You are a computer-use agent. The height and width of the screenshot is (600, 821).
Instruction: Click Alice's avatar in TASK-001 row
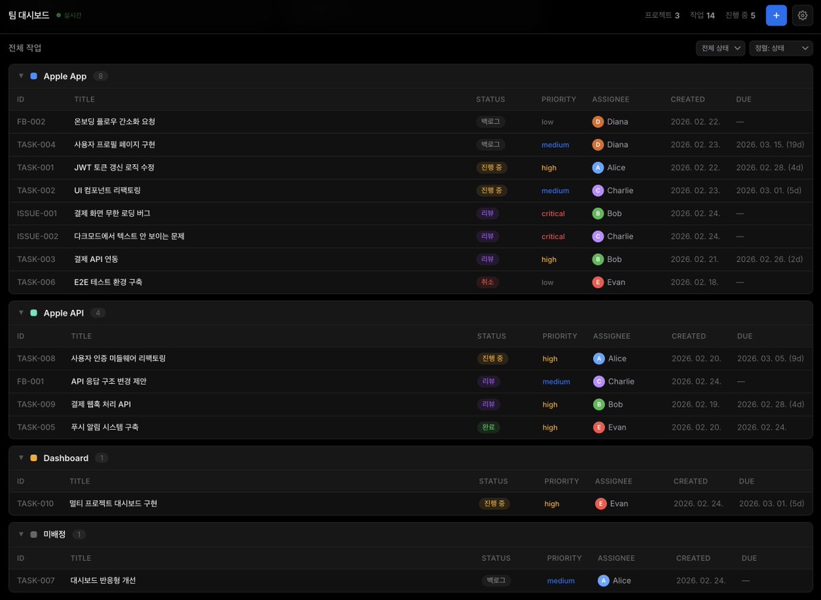point(598,168)
